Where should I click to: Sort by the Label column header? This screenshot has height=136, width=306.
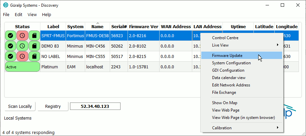point(53,26)
